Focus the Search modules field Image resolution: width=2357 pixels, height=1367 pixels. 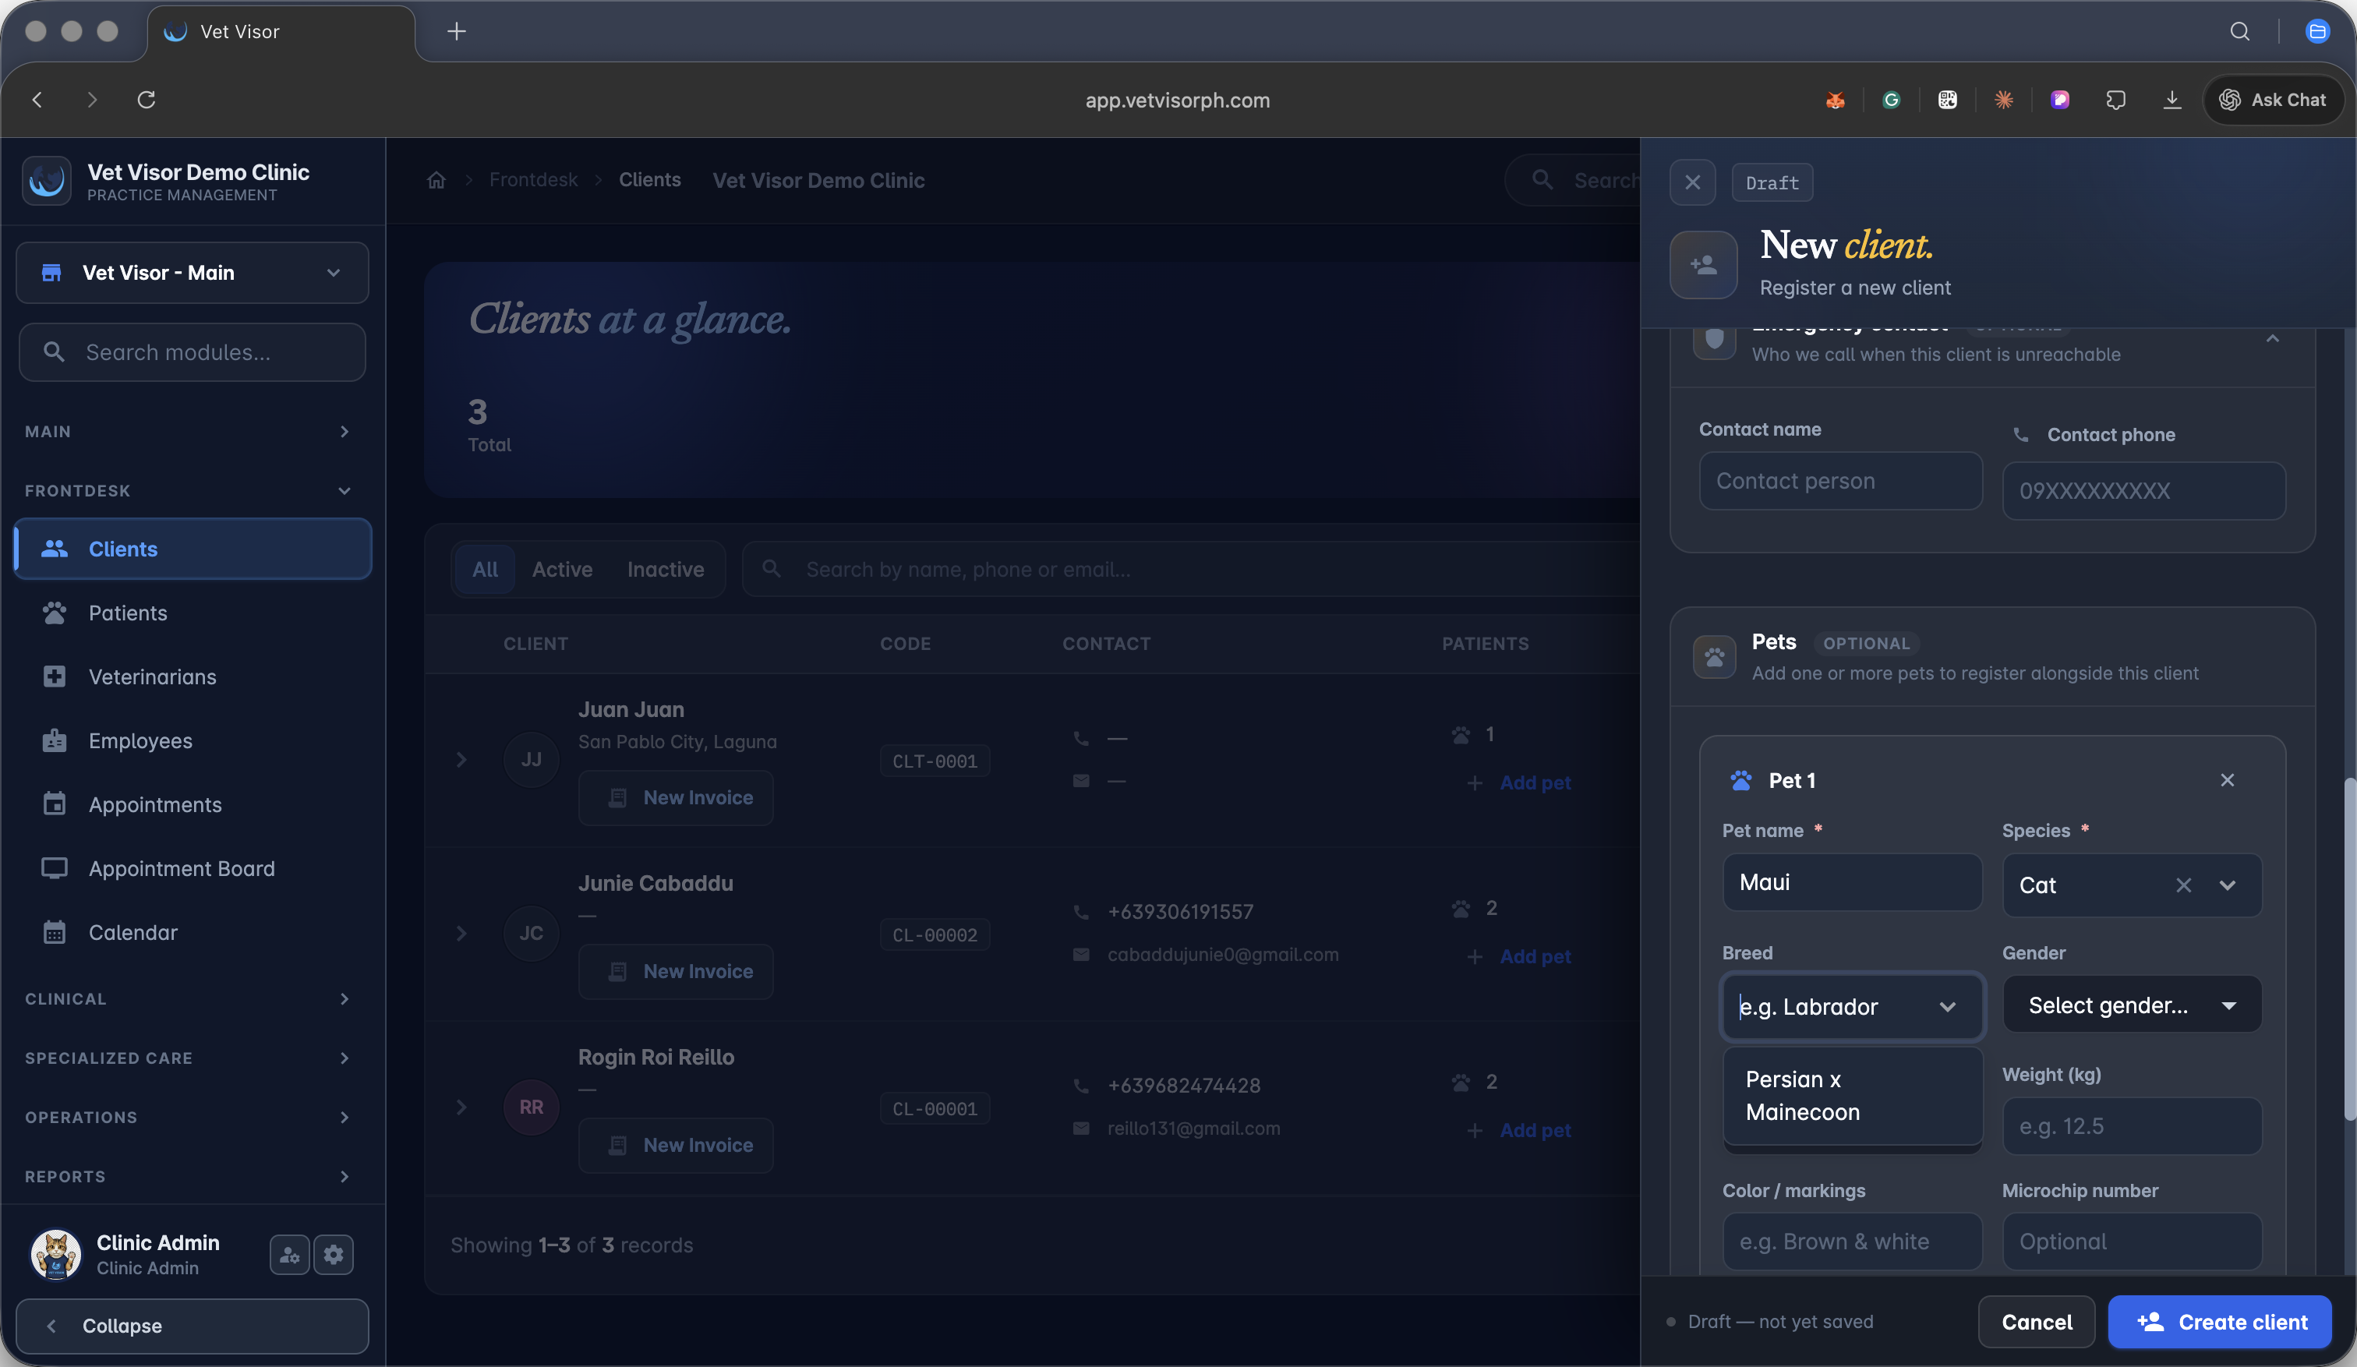pyautogui.click(x=193, y=352)
